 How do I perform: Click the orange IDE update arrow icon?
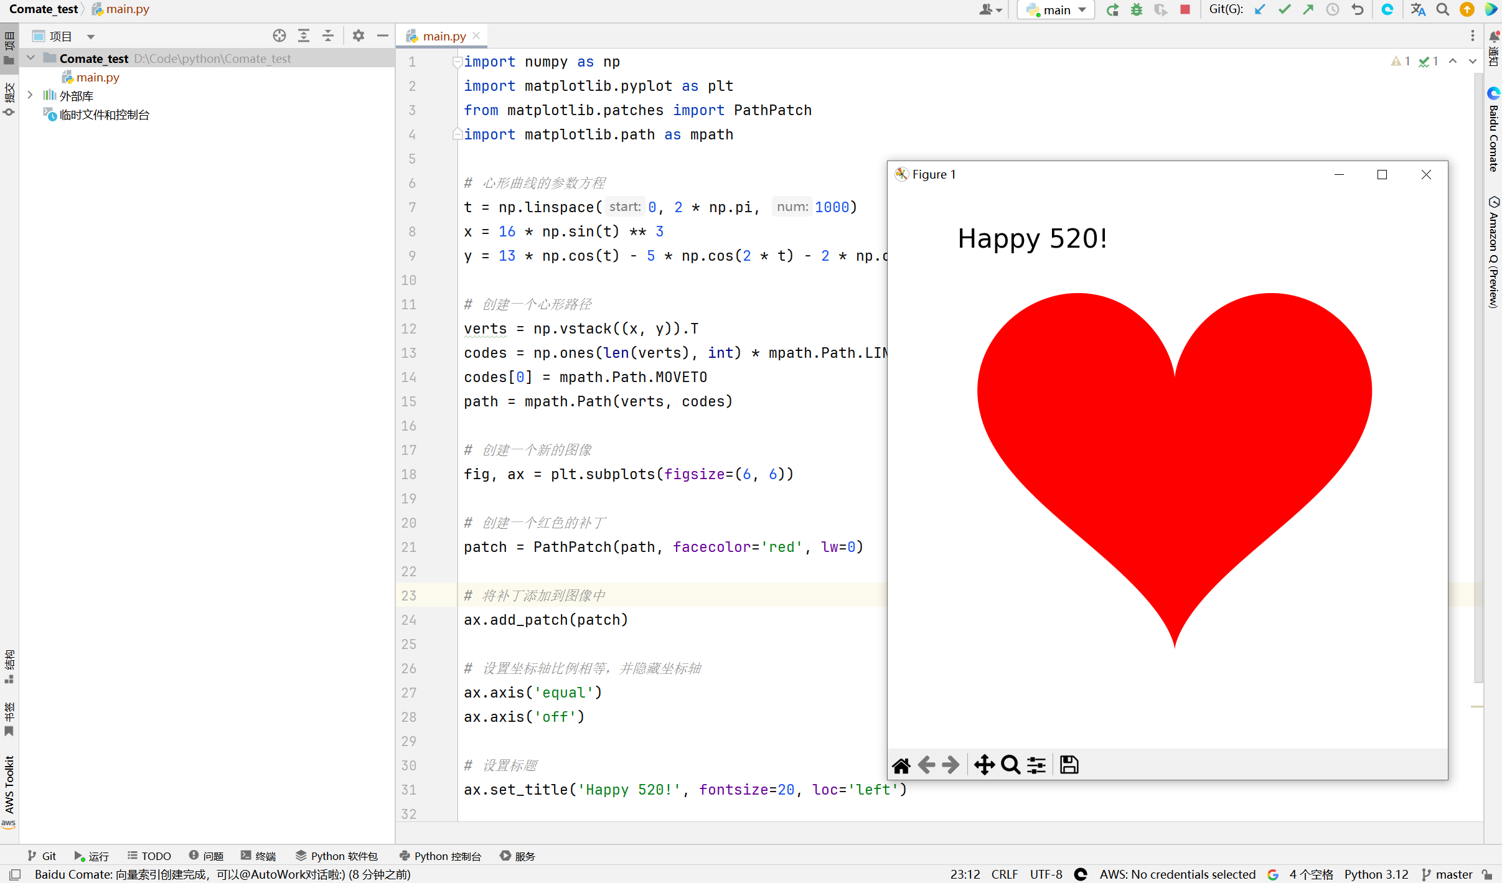[x=1467, y=9]
